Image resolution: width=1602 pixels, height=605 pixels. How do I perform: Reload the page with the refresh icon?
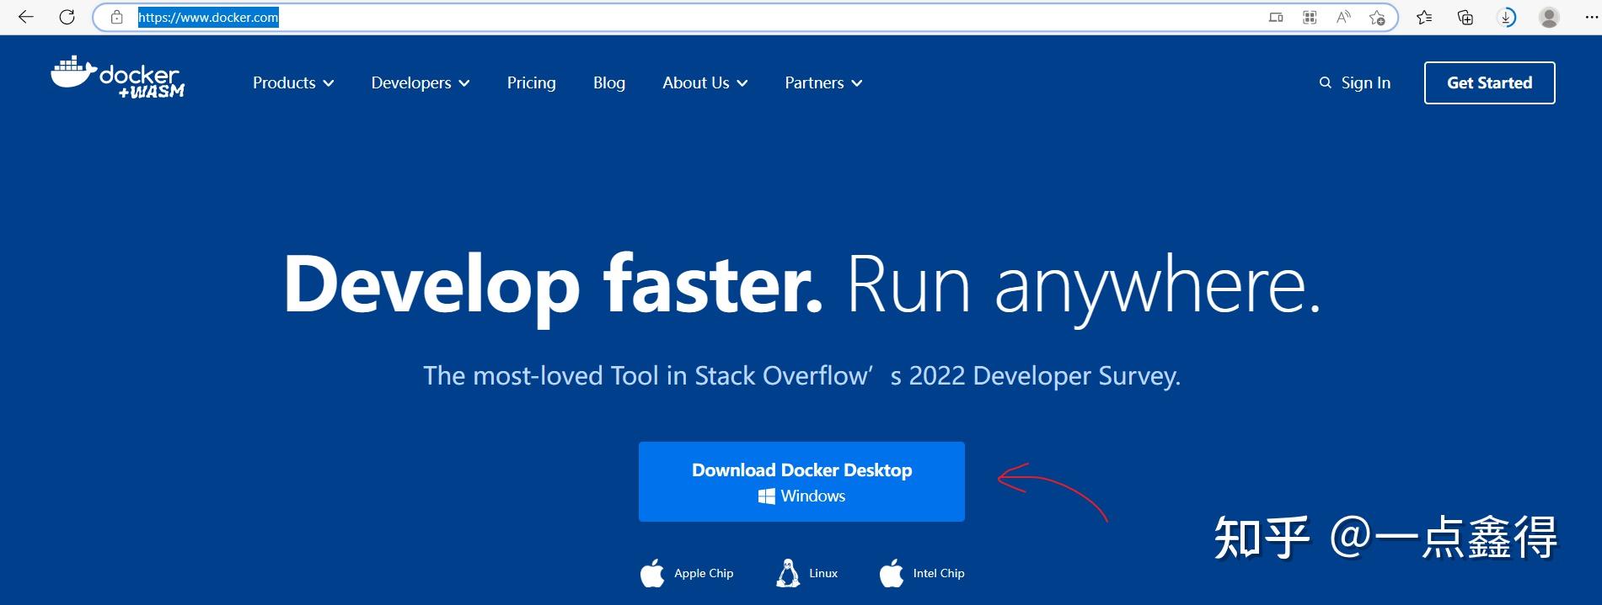point(67,17)
